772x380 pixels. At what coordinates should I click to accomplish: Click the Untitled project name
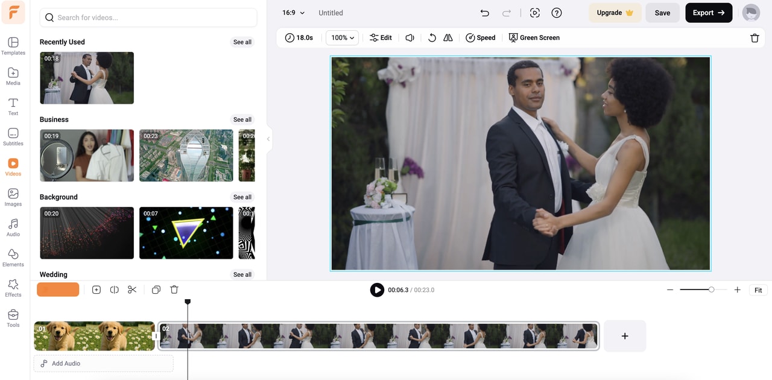click(x=331, y=13)
